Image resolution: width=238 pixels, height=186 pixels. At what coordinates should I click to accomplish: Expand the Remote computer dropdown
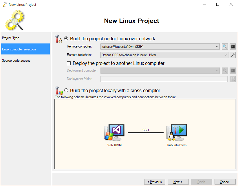click(217, 46)
